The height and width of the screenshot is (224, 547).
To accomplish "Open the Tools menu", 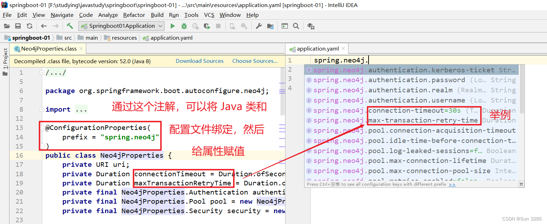I will tap(191, 15).
